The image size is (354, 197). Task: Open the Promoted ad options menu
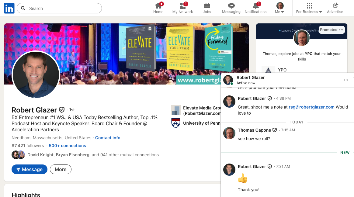(341, 30)
